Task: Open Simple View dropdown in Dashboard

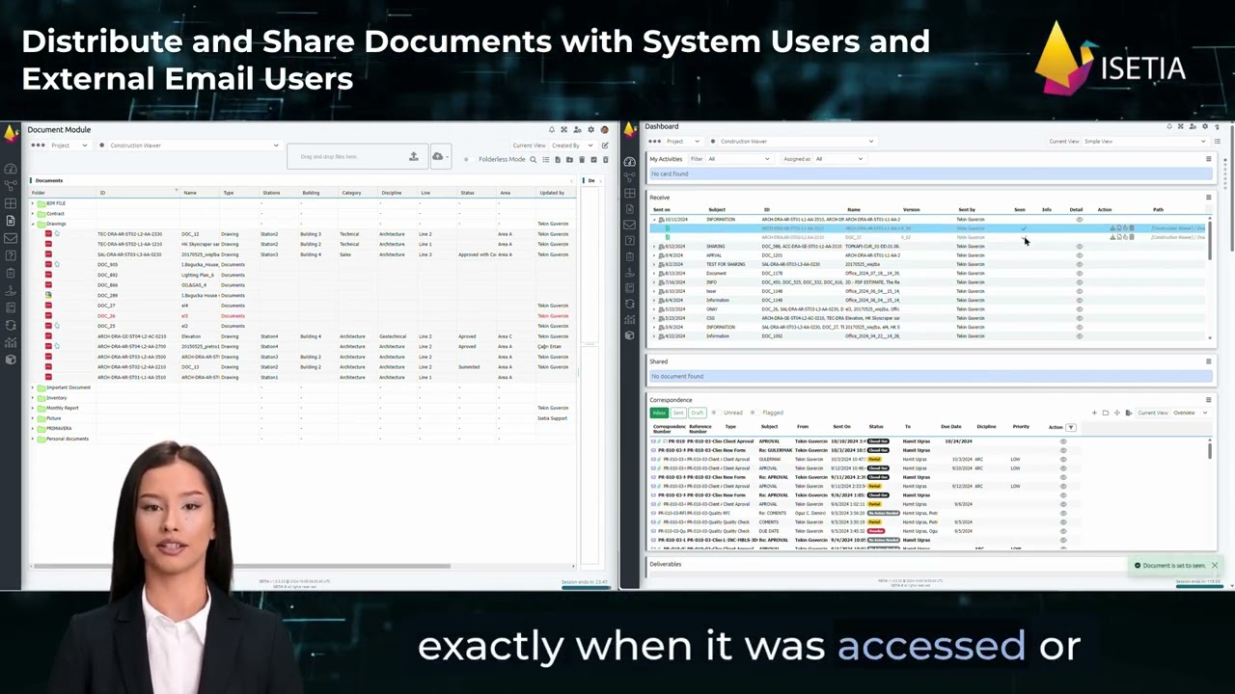Action: pyautogui.click(x=1146, y=142)
